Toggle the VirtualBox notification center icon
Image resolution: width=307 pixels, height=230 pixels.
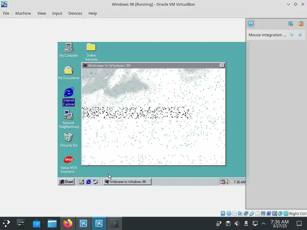[251, 23]
